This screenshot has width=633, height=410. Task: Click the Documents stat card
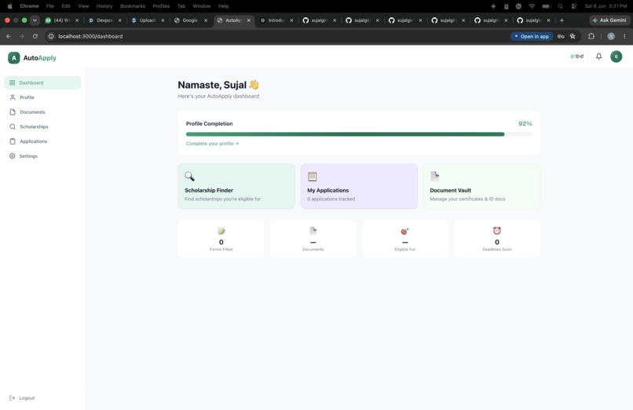(x=313, y=239)
